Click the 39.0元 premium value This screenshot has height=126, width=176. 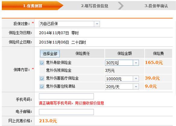click(x=152, y=78)
